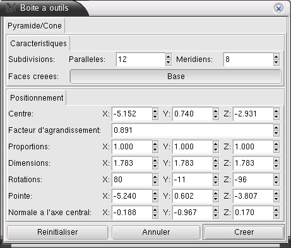This screenshot has width=291, height=248.
Task: Increase the Facteur d'agrandissement value
Action: point(276,127)
